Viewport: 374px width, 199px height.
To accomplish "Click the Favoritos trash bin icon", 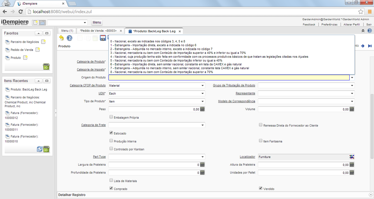I will coord(46,66).
